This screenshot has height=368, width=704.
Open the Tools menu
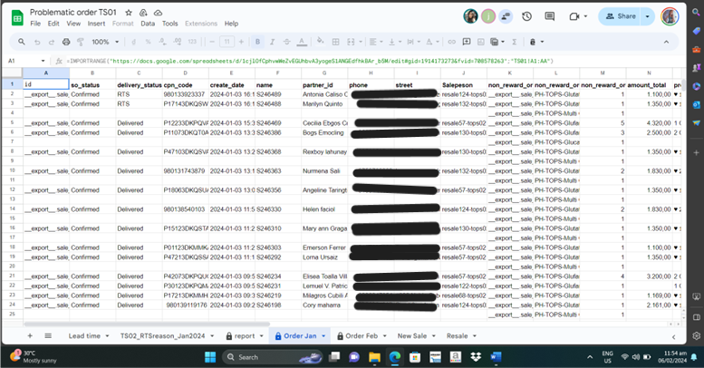169,24
